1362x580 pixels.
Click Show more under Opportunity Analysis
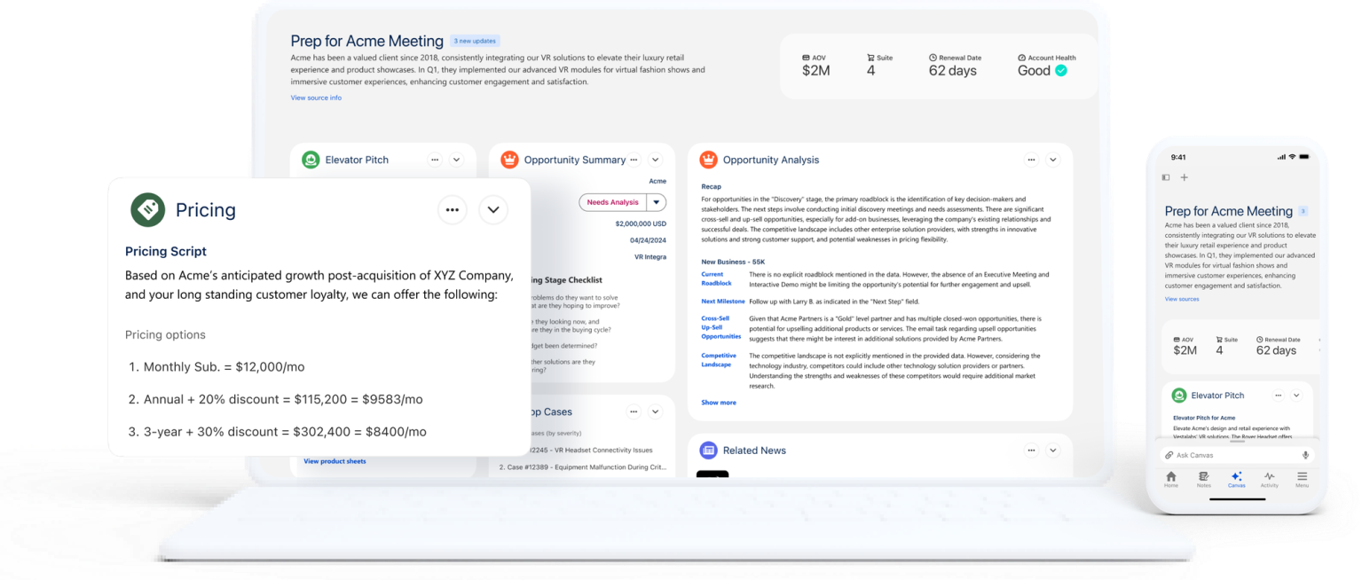[719, 402]
